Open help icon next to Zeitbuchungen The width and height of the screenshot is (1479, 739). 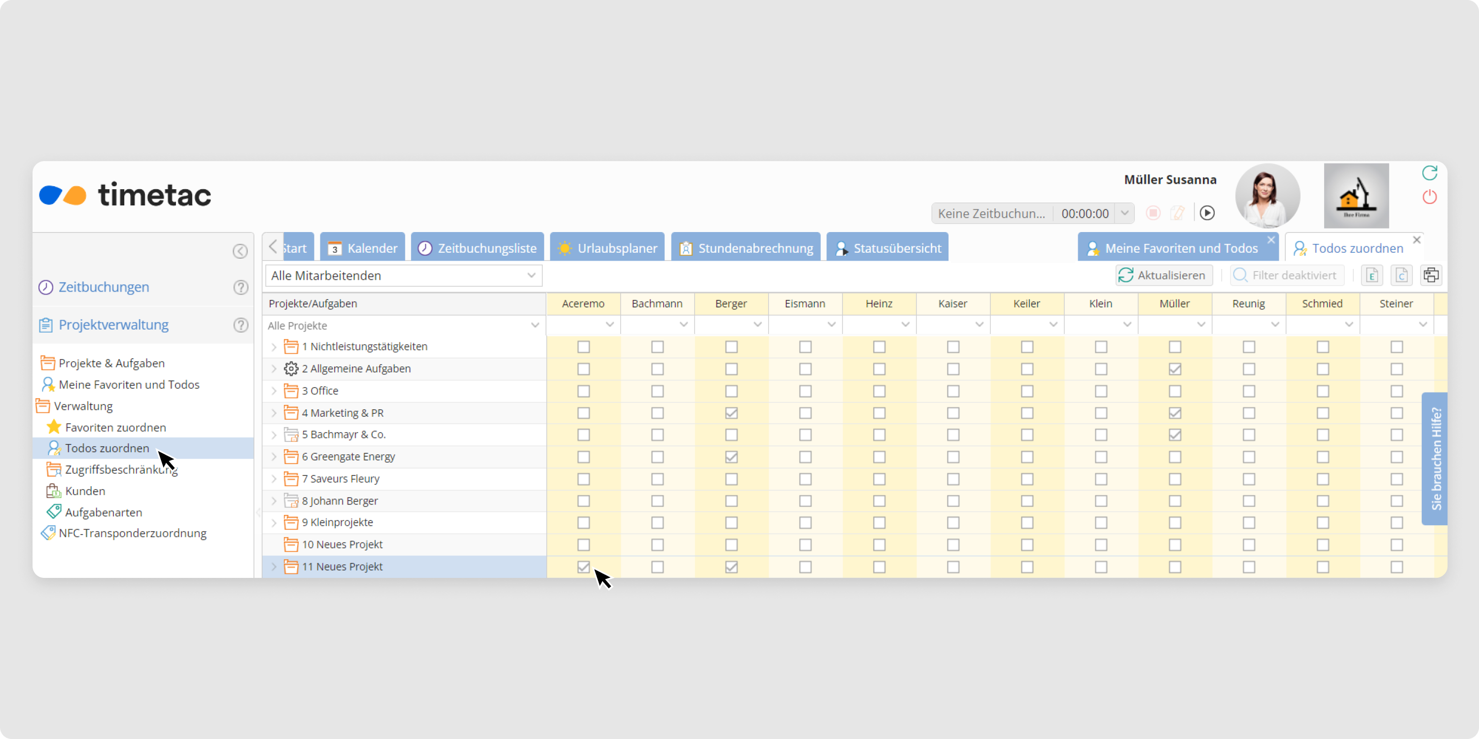click(241, 287)
